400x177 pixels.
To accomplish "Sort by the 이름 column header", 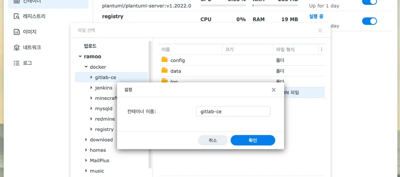I will [x=190, y=49].
